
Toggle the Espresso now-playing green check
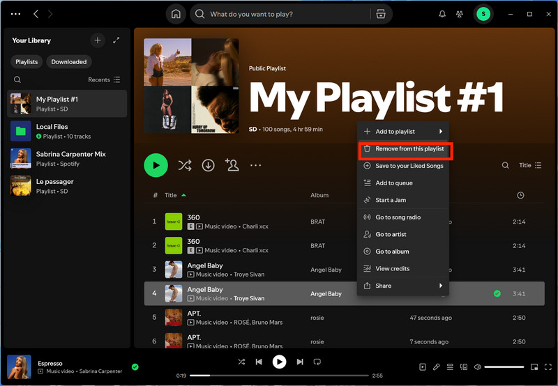135,366
